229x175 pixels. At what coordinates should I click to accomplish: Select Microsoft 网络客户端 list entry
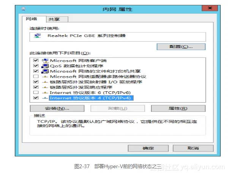coord(78,61)
